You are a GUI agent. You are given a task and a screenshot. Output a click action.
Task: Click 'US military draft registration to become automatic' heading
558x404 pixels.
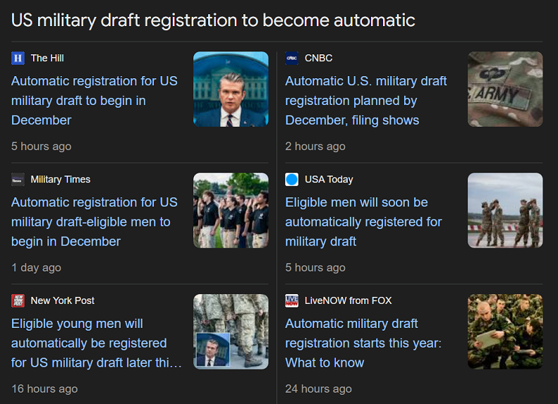point(213,20)
